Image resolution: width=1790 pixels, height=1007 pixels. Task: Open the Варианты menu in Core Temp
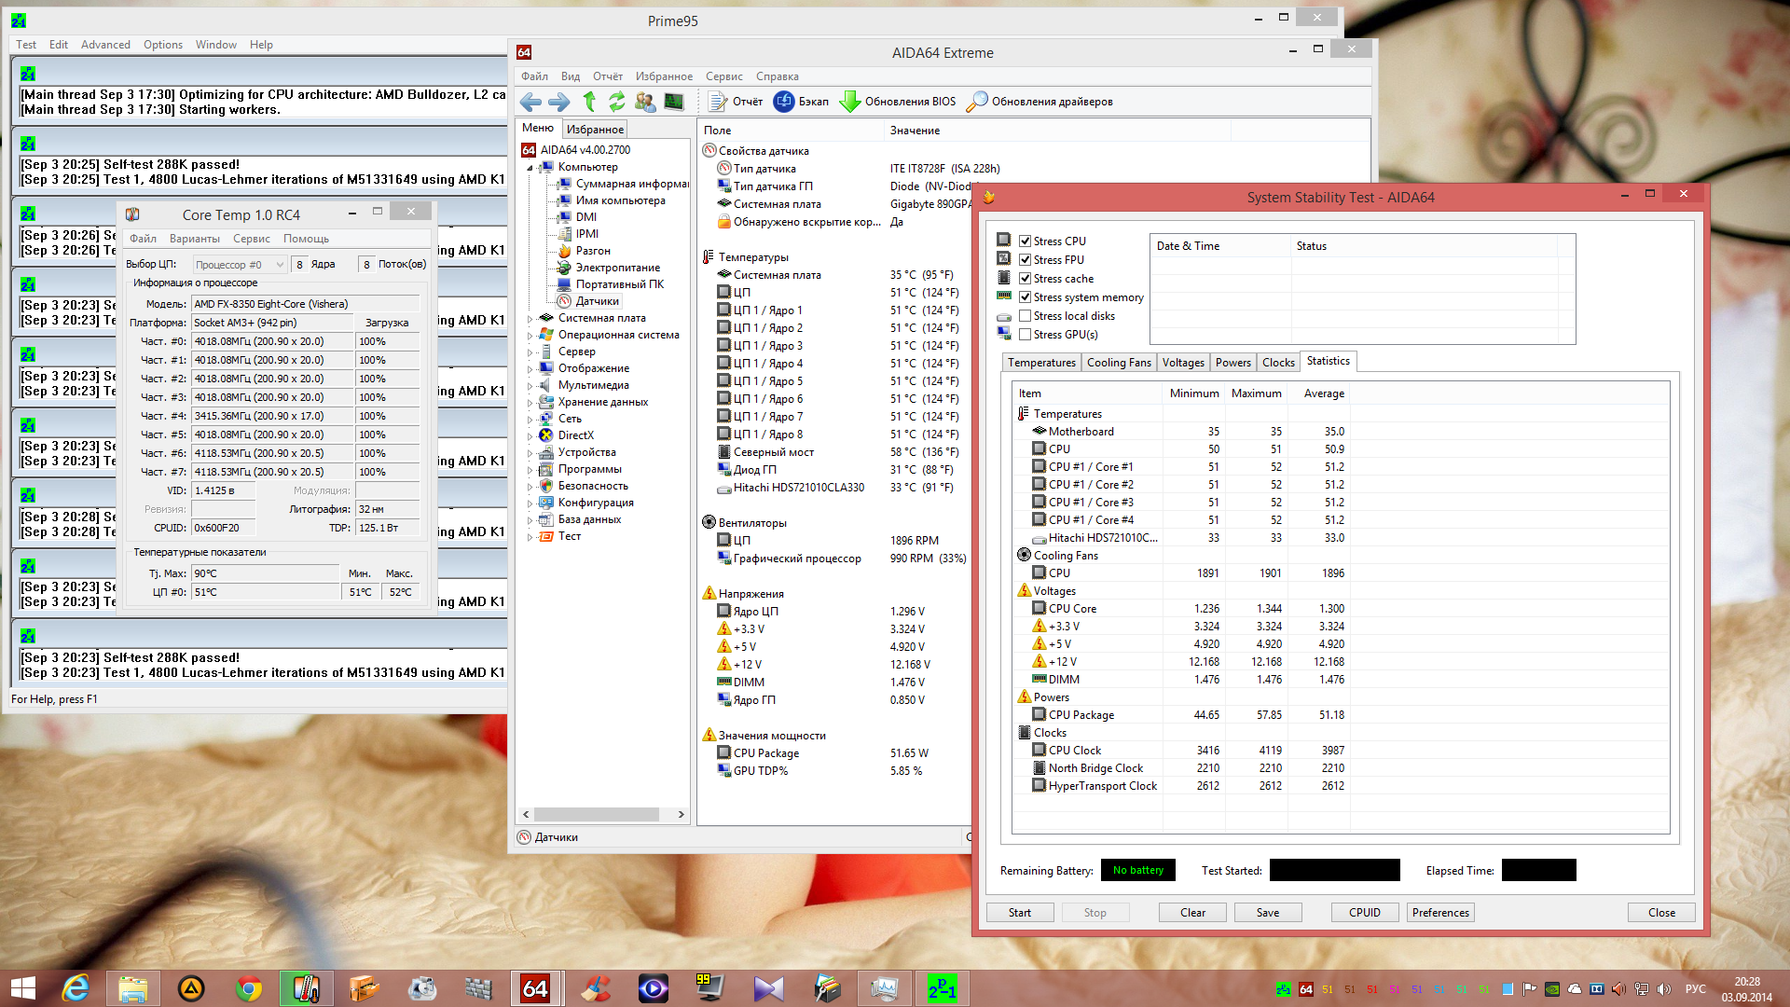coord(195,239)
